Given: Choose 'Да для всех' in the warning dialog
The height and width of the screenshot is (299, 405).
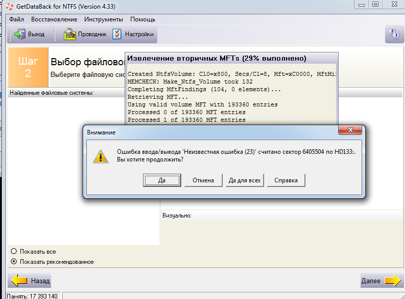Looking at the screenshot, I should point(245,180).
